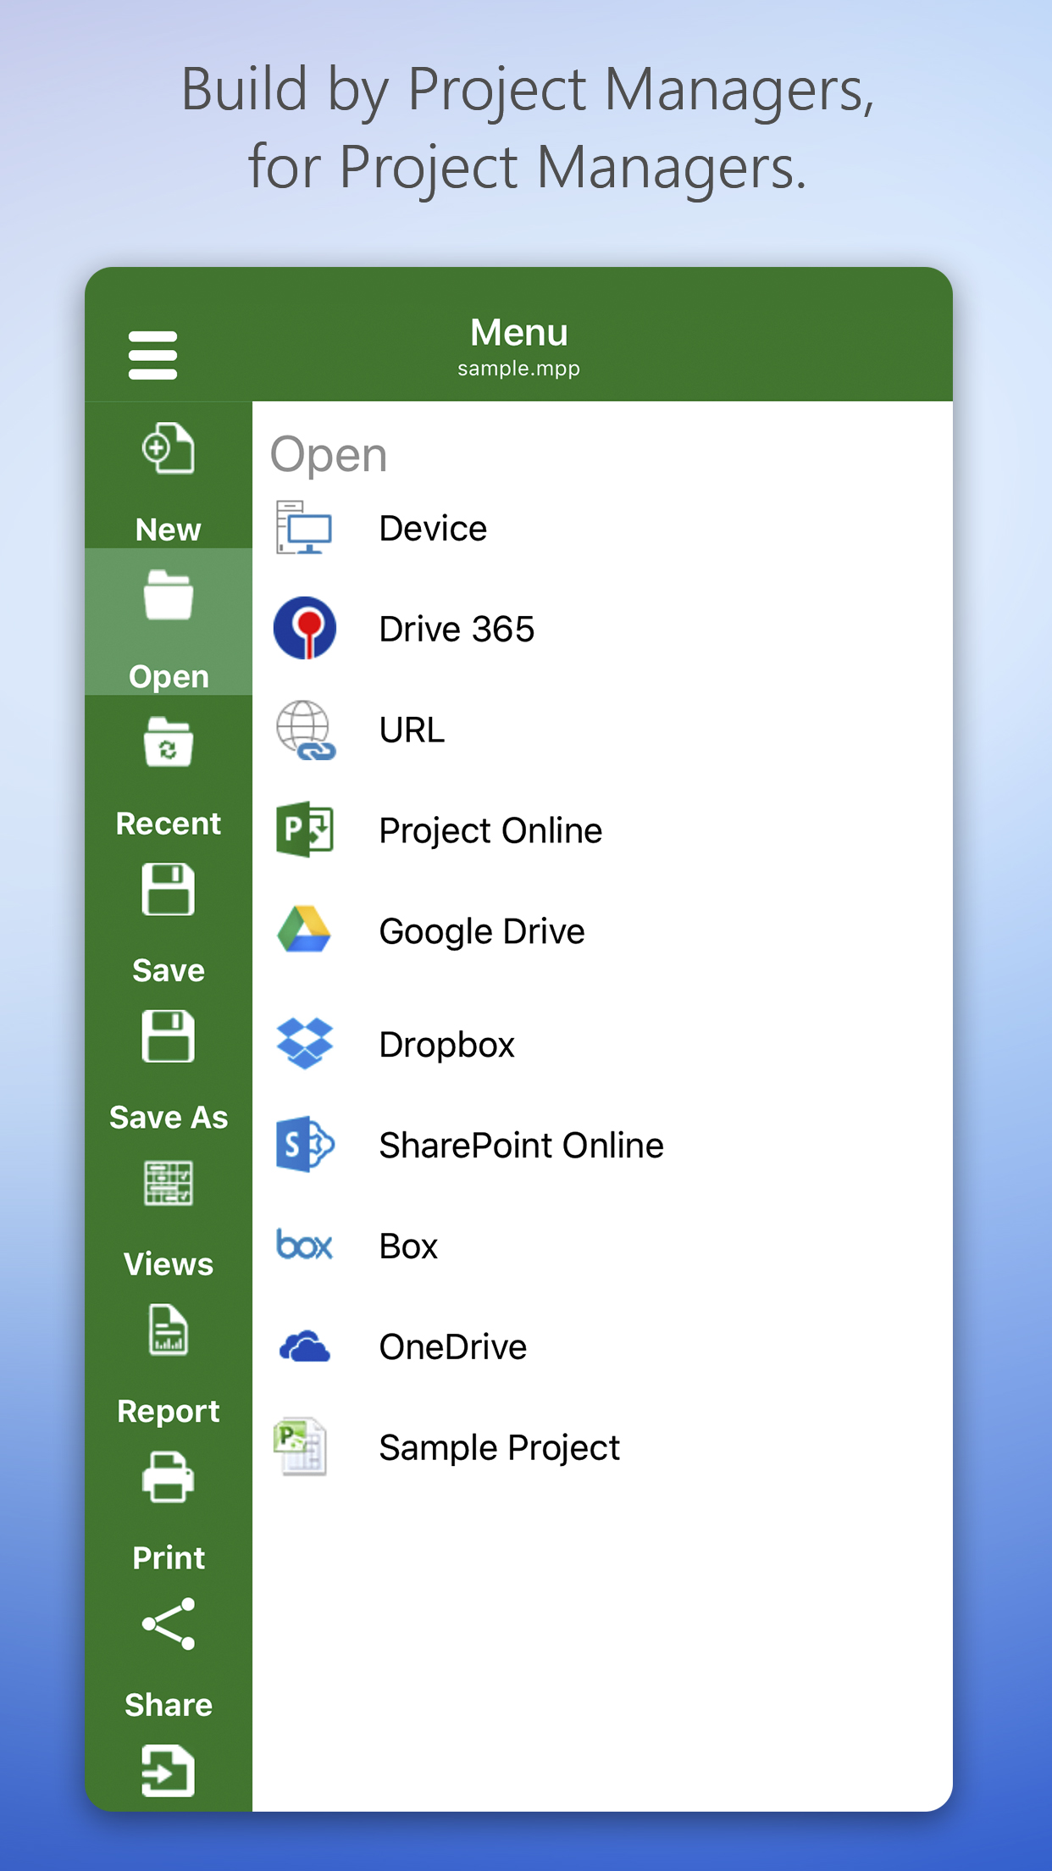Click the export icon below Share

click(x=169, y=1771)
